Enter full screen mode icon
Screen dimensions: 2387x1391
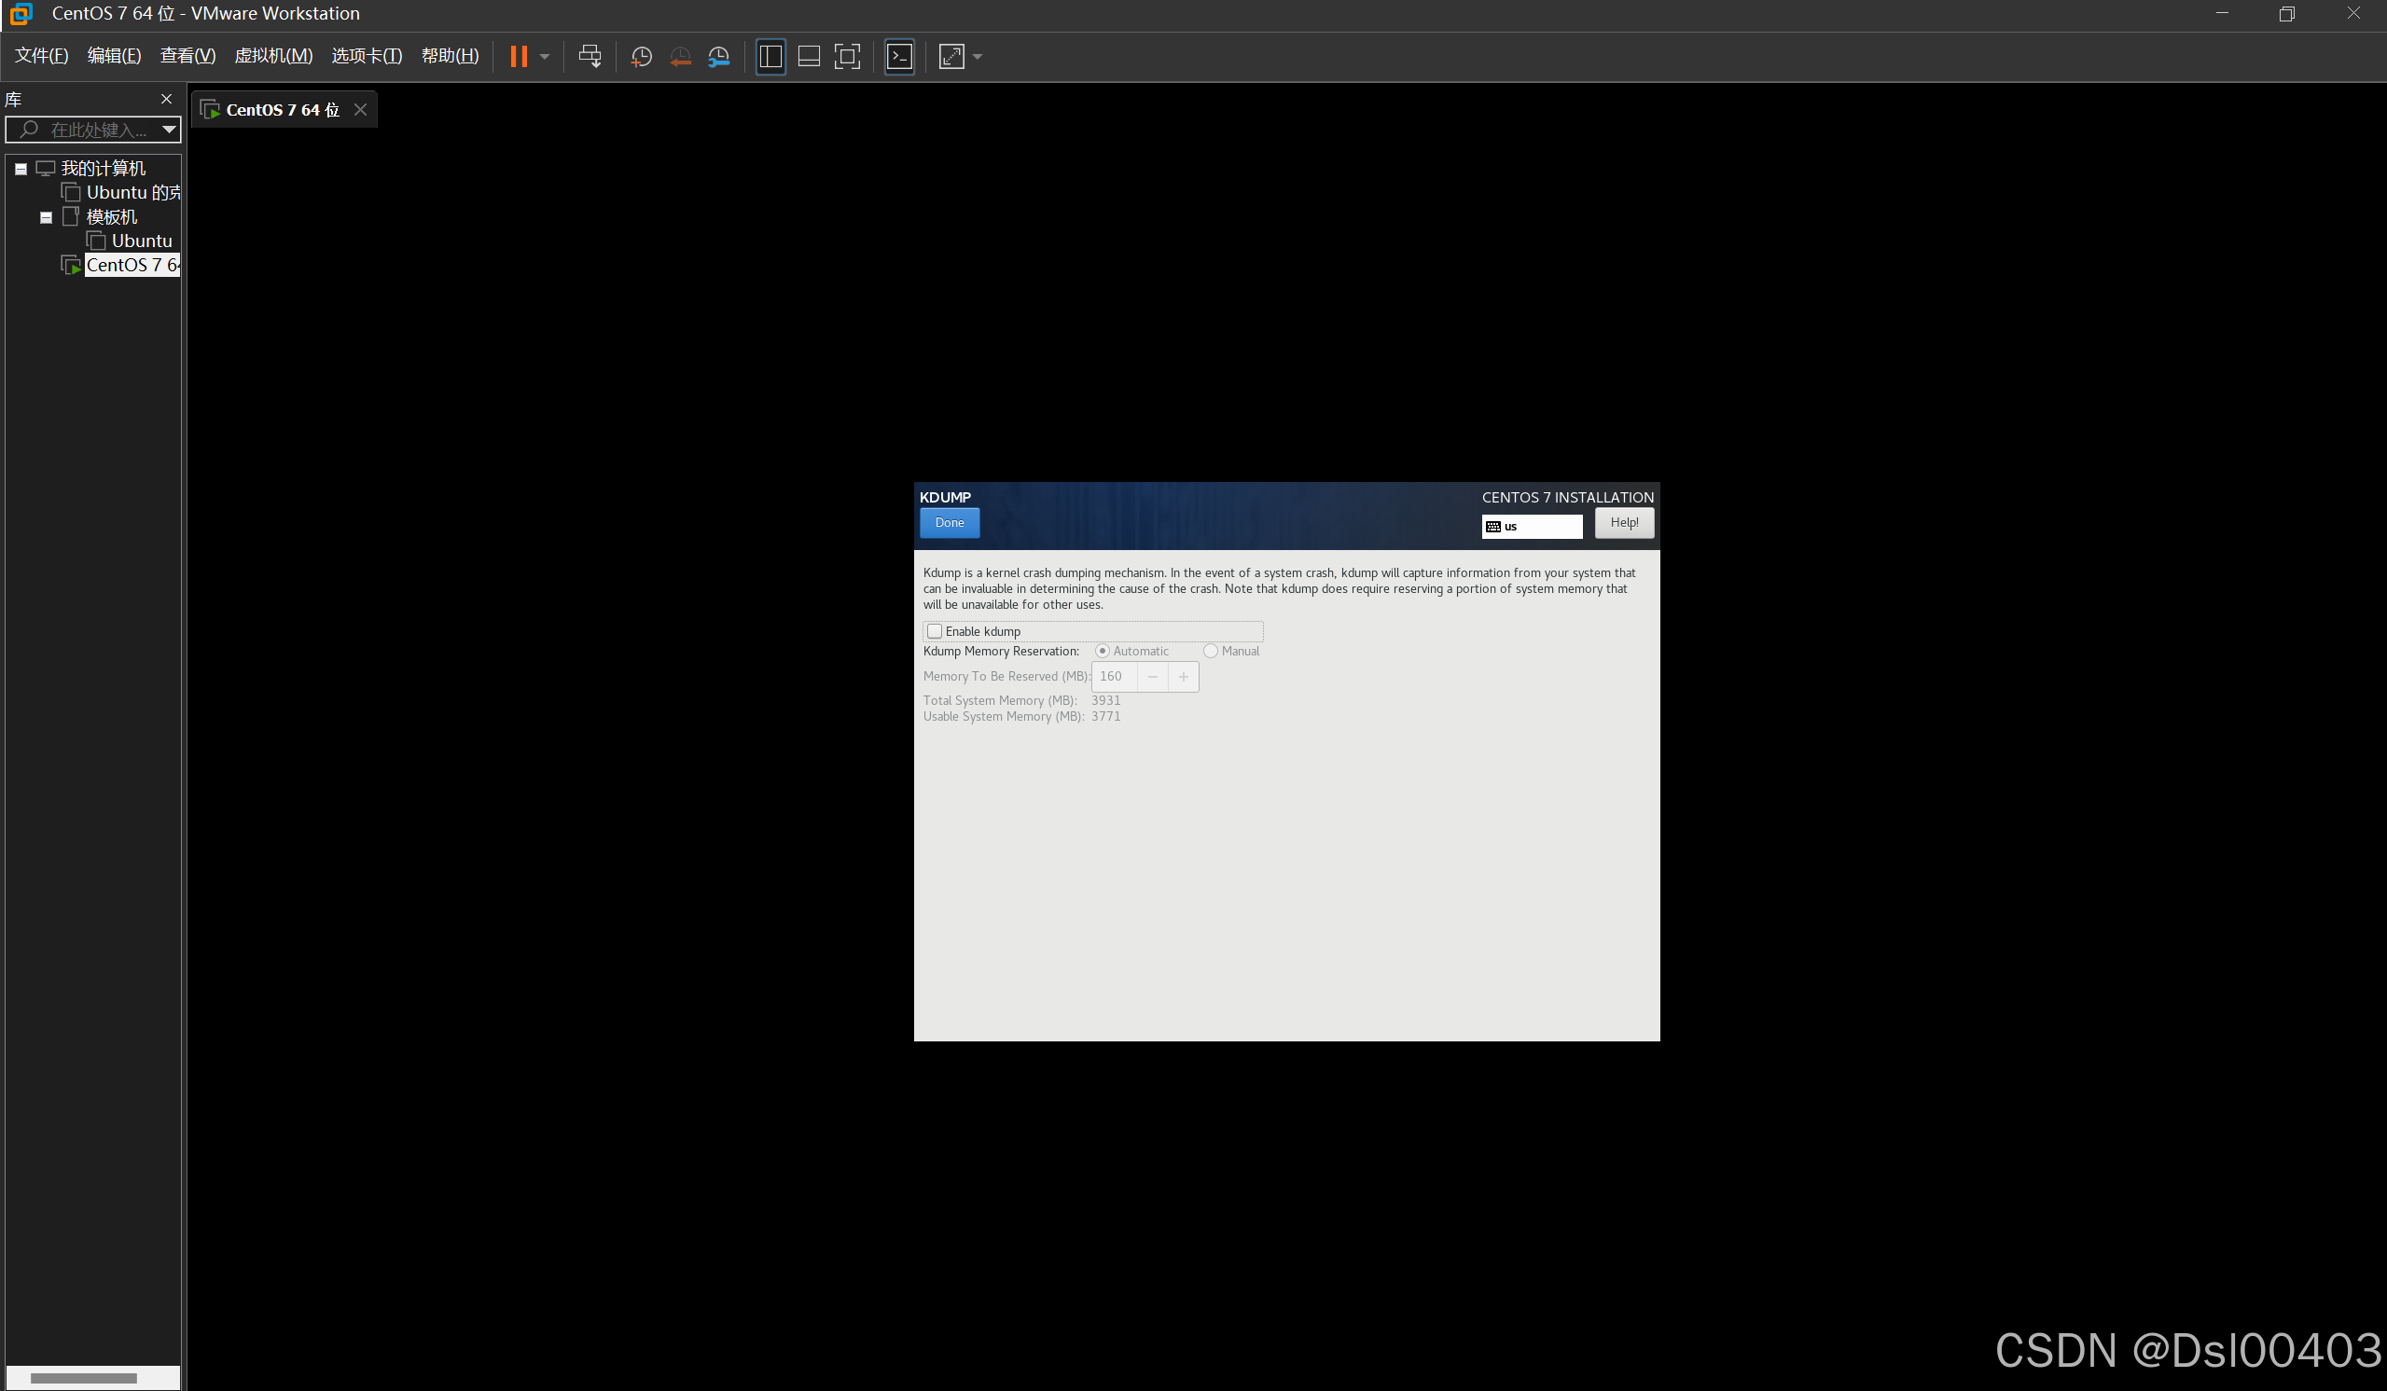(x=847, y=57)
